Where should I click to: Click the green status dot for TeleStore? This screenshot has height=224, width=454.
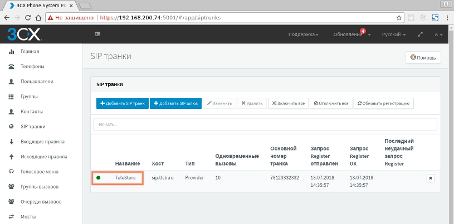[98, 178]
